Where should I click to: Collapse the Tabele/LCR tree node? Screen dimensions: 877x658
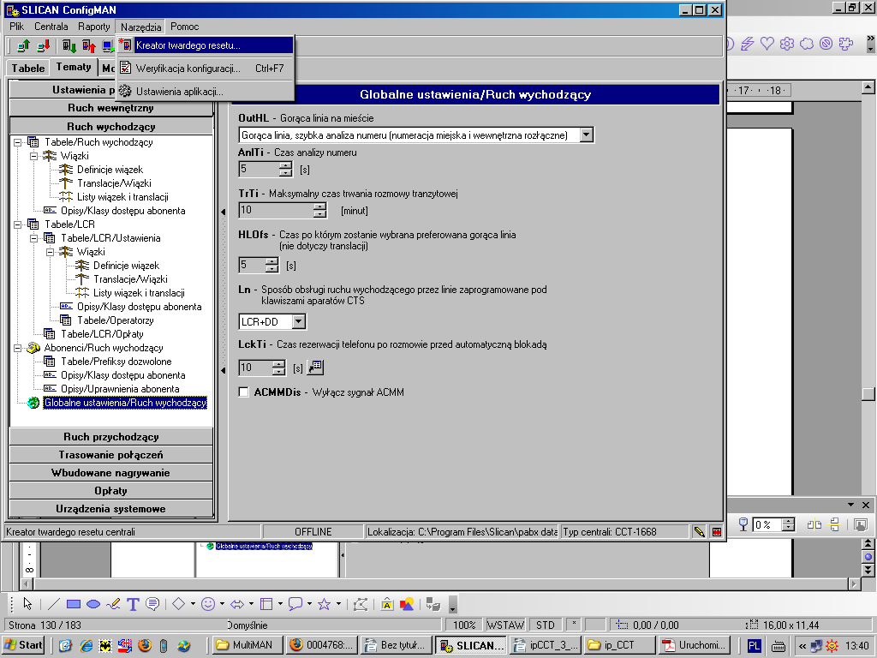[18, 224]
